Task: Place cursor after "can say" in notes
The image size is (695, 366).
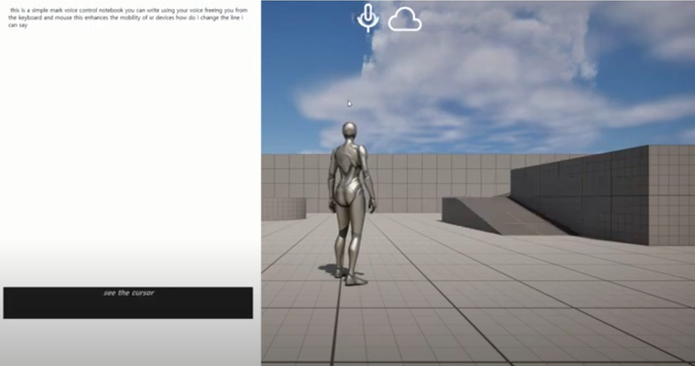Action: point(28,25)
